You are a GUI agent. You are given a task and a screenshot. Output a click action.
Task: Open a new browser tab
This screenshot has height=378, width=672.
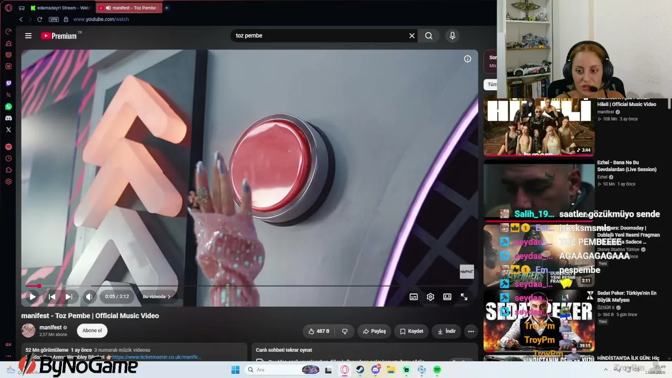[x=167, y=8]
